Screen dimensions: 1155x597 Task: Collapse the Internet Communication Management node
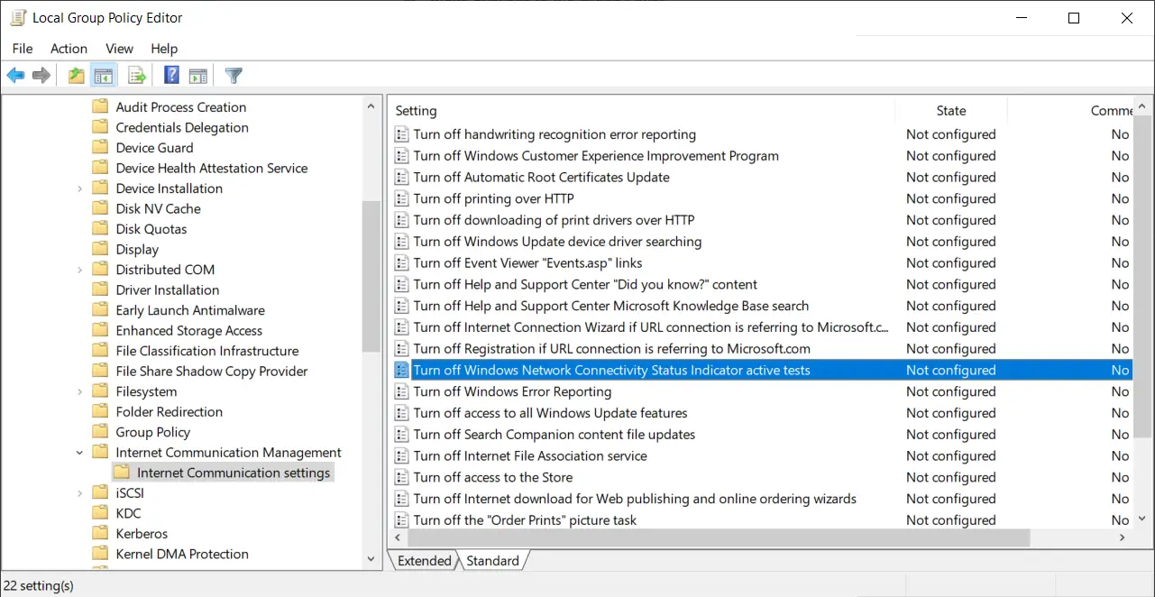79,453
